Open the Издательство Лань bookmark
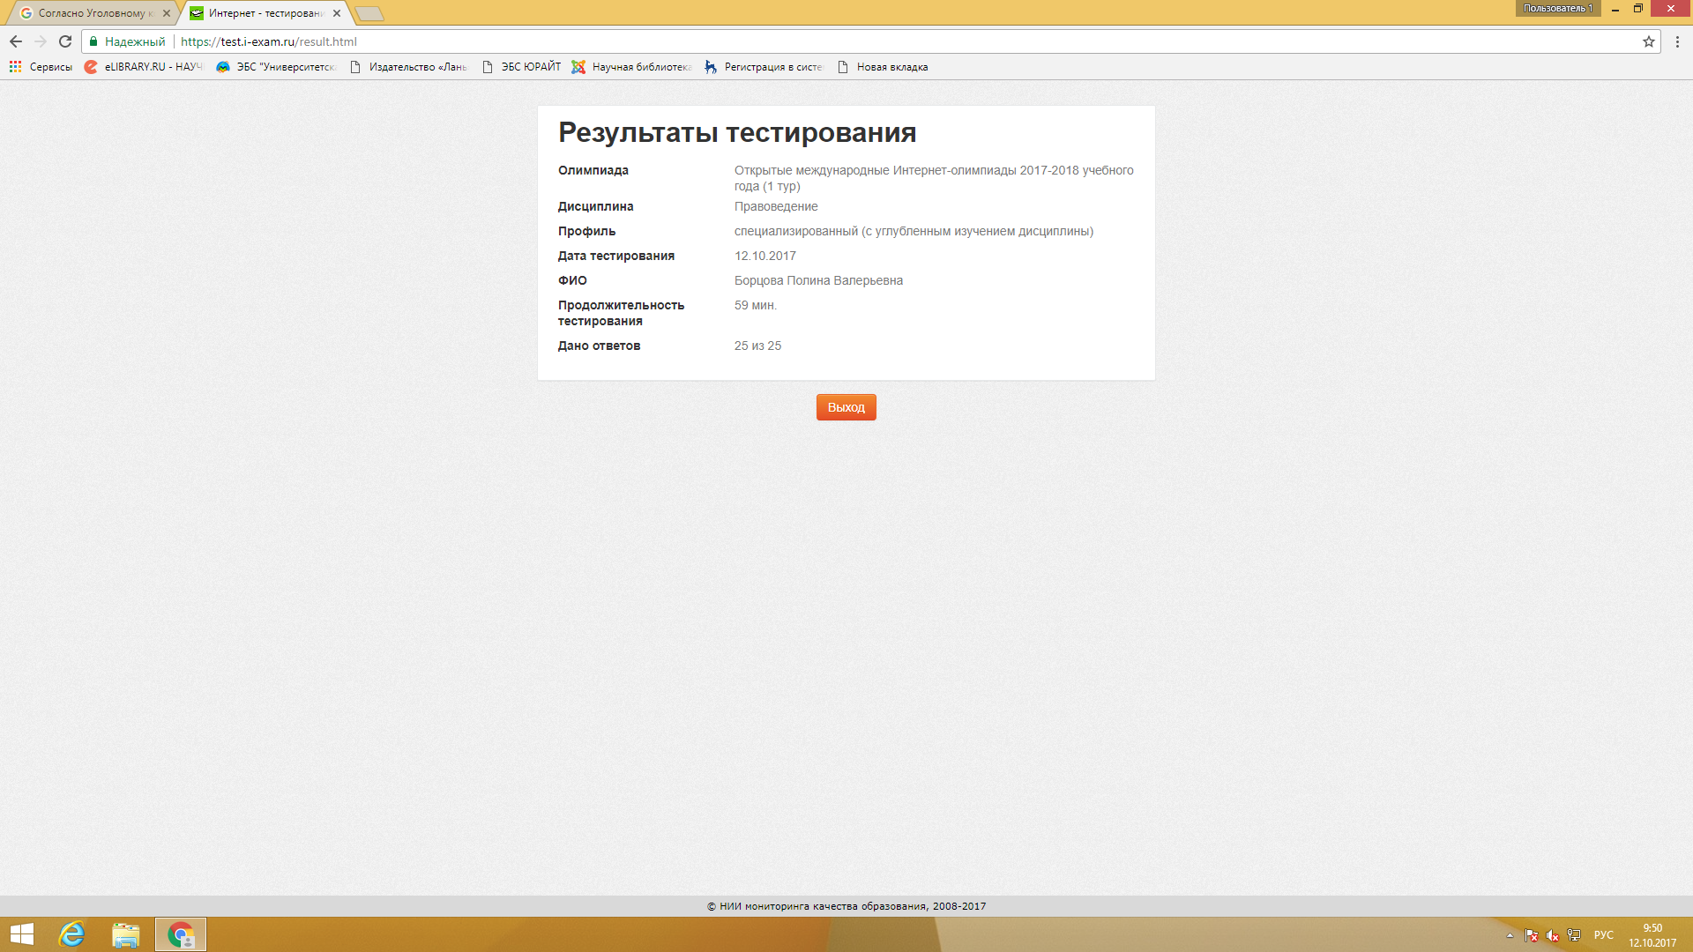 pyautogui.click(x=408, y=67)
